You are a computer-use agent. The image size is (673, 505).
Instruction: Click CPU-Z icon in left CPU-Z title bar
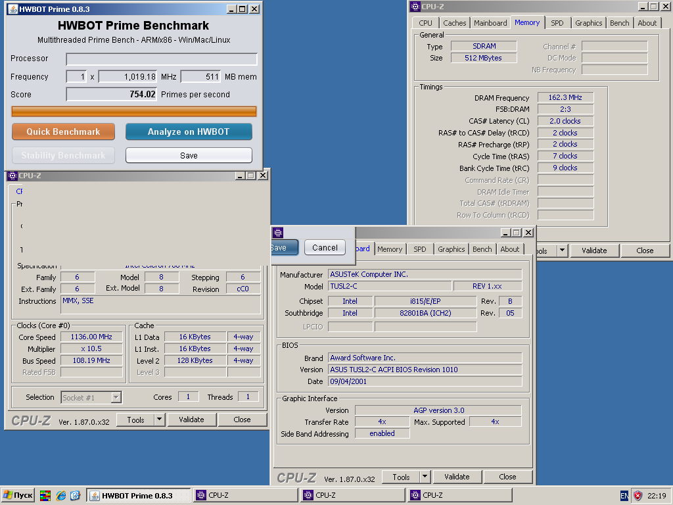point(12,176)
